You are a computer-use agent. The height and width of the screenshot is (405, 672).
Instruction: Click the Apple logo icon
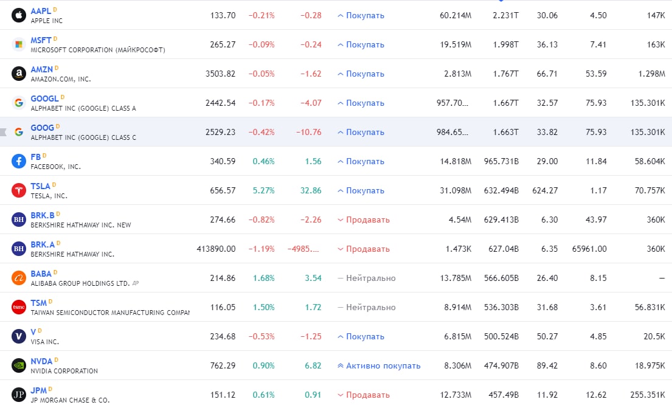point(18,15)
